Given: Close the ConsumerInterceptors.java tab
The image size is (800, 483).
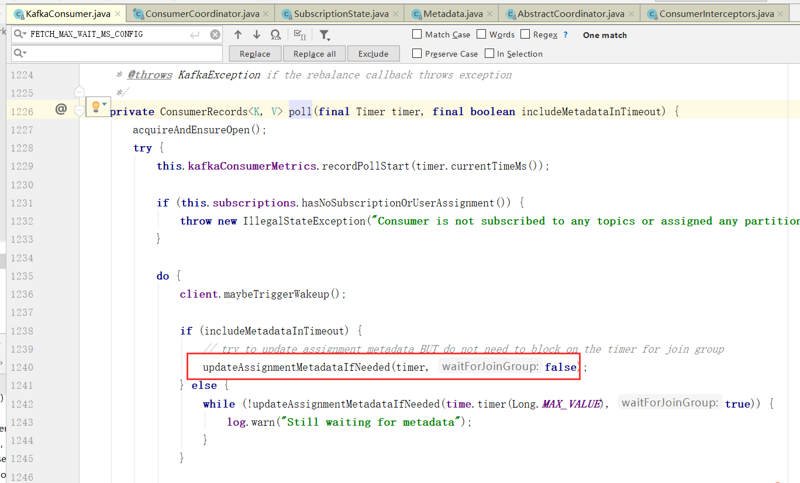Looking at the screenshot, I should [x=781, y=14].
